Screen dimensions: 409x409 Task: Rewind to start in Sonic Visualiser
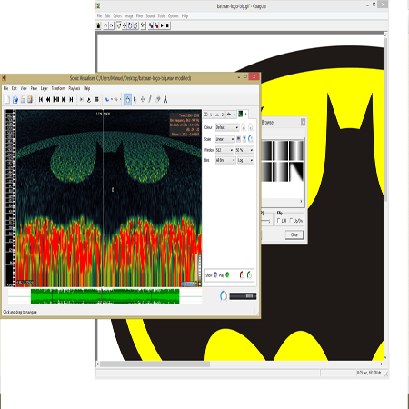[41, 99]
